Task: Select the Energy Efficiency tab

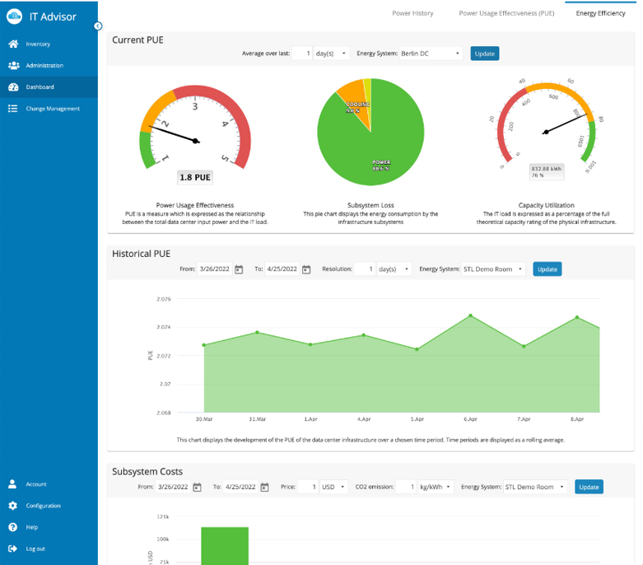Action: (x=600, y=13)
